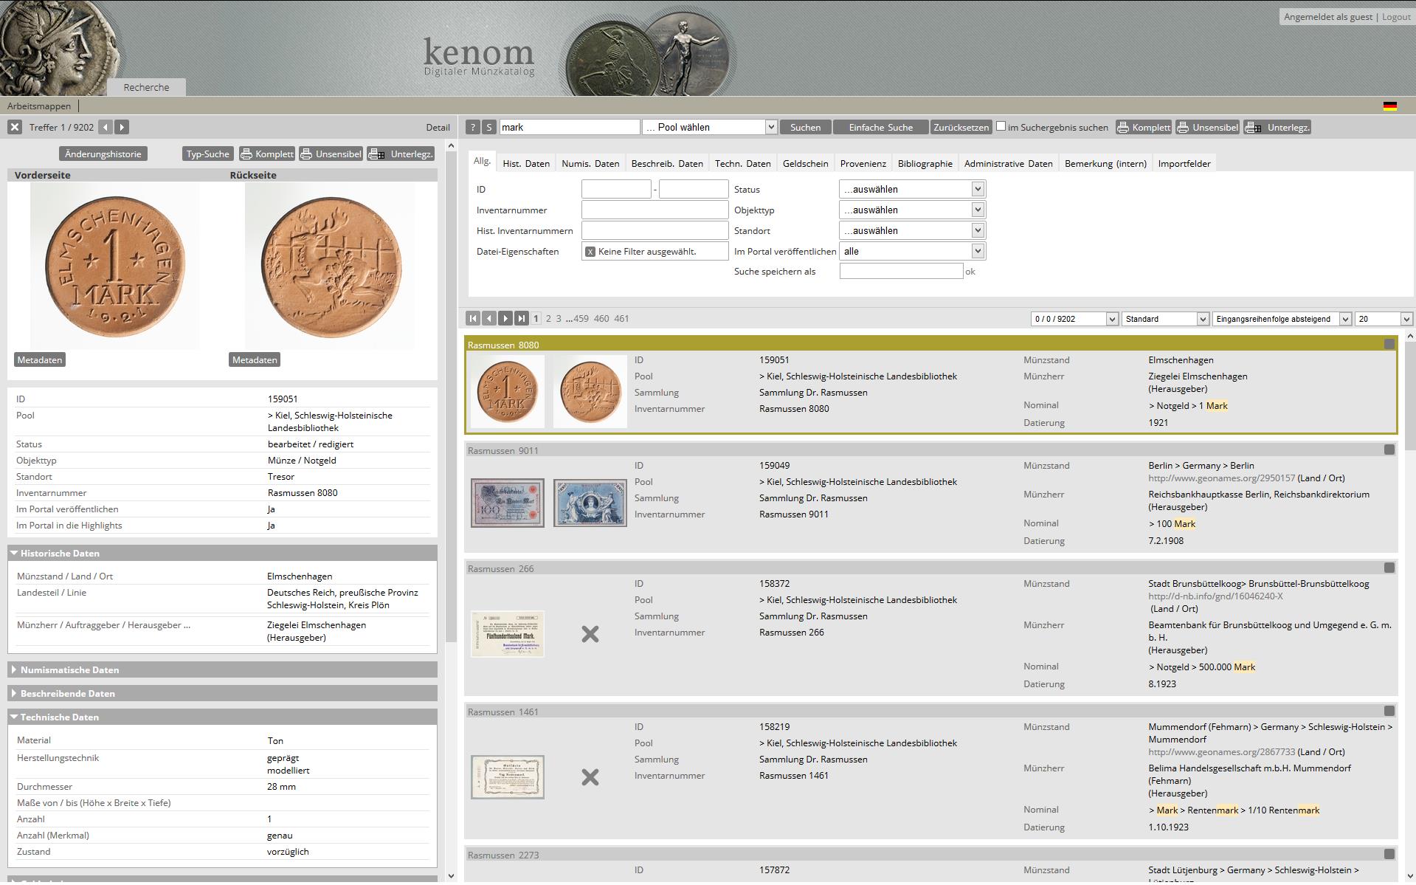
Task: Open the Provenienz tab
Action: click(x=863, y=163)
